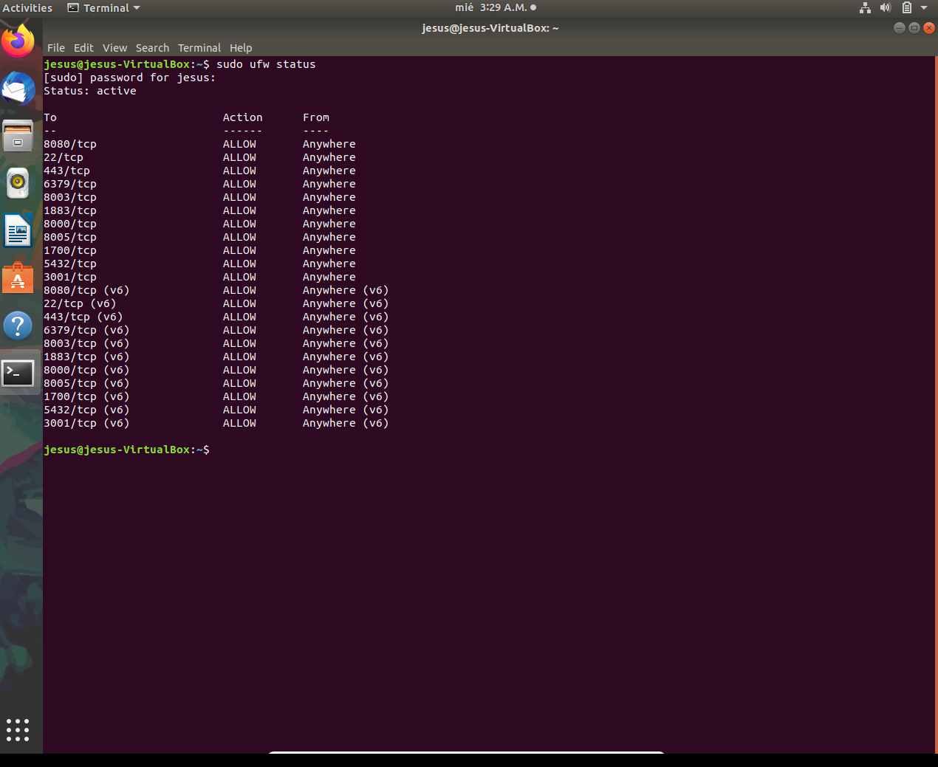Click the network status icon
Image resolution: width=938 pixels, height=767 pixels.
tap(865, 8)
